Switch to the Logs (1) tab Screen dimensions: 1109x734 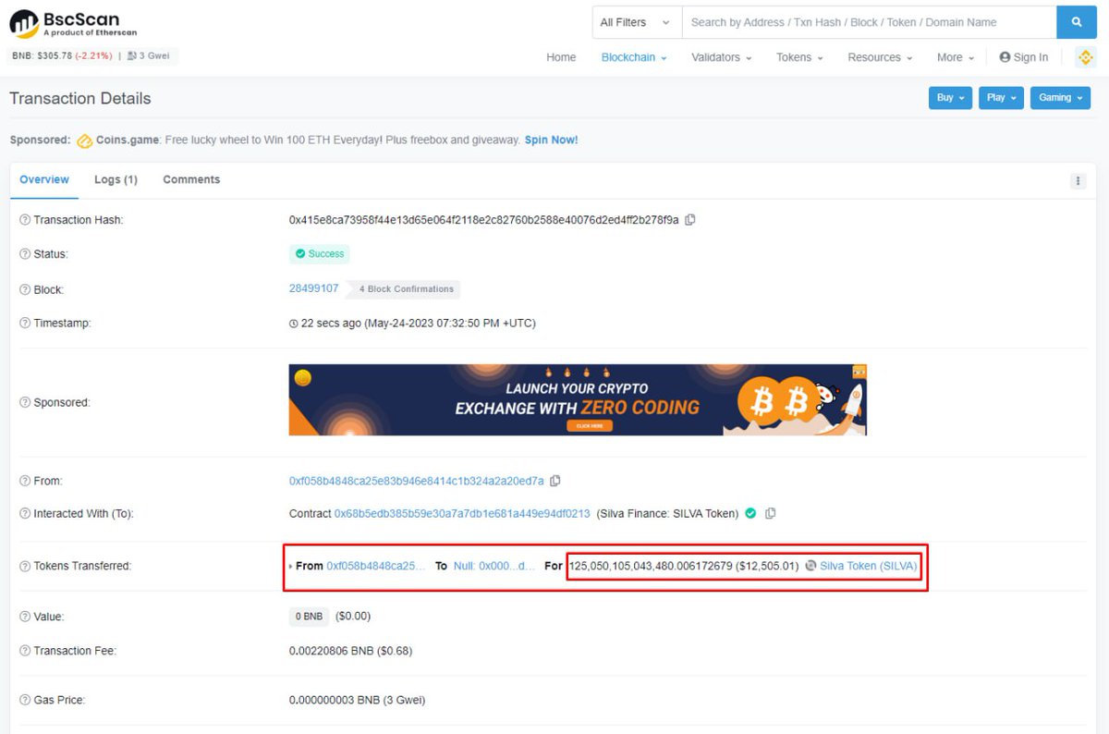116,179
